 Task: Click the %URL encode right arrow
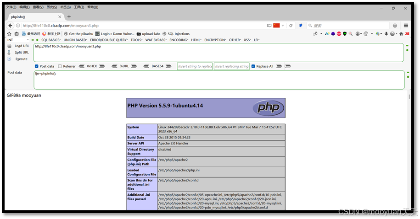[134, 66]
